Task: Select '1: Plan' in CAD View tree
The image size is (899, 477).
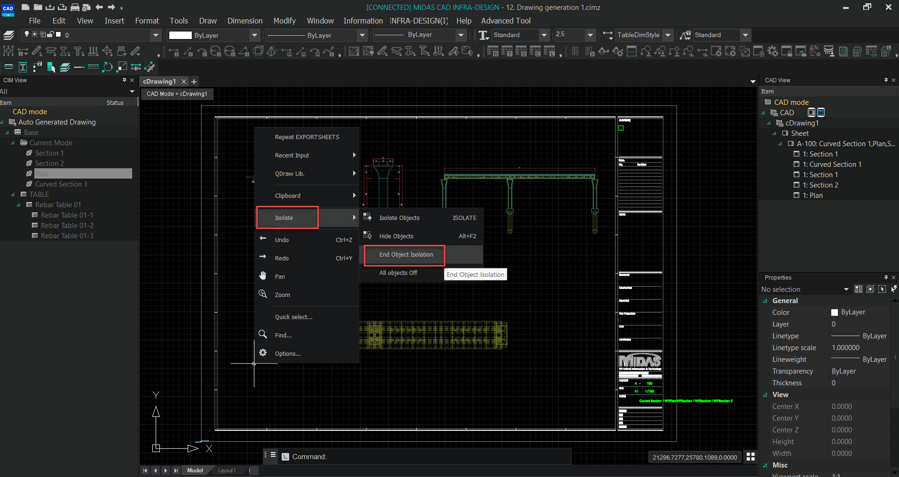Action: (812, 195)
